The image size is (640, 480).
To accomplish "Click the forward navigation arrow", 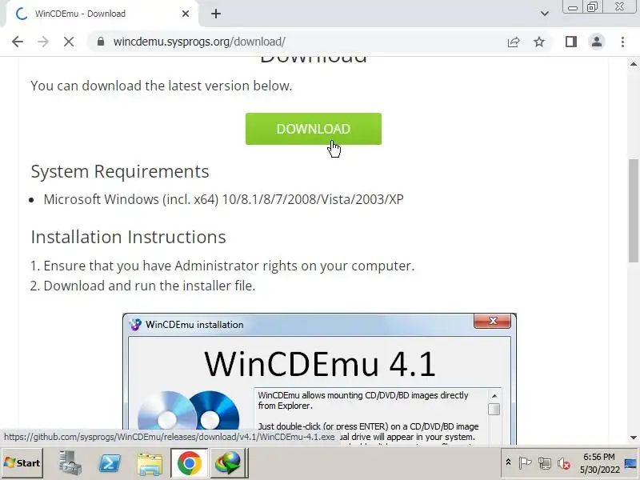I will [43, 42].
